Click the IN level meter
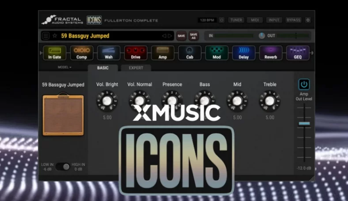348x201 pixels. pos(234,36)
